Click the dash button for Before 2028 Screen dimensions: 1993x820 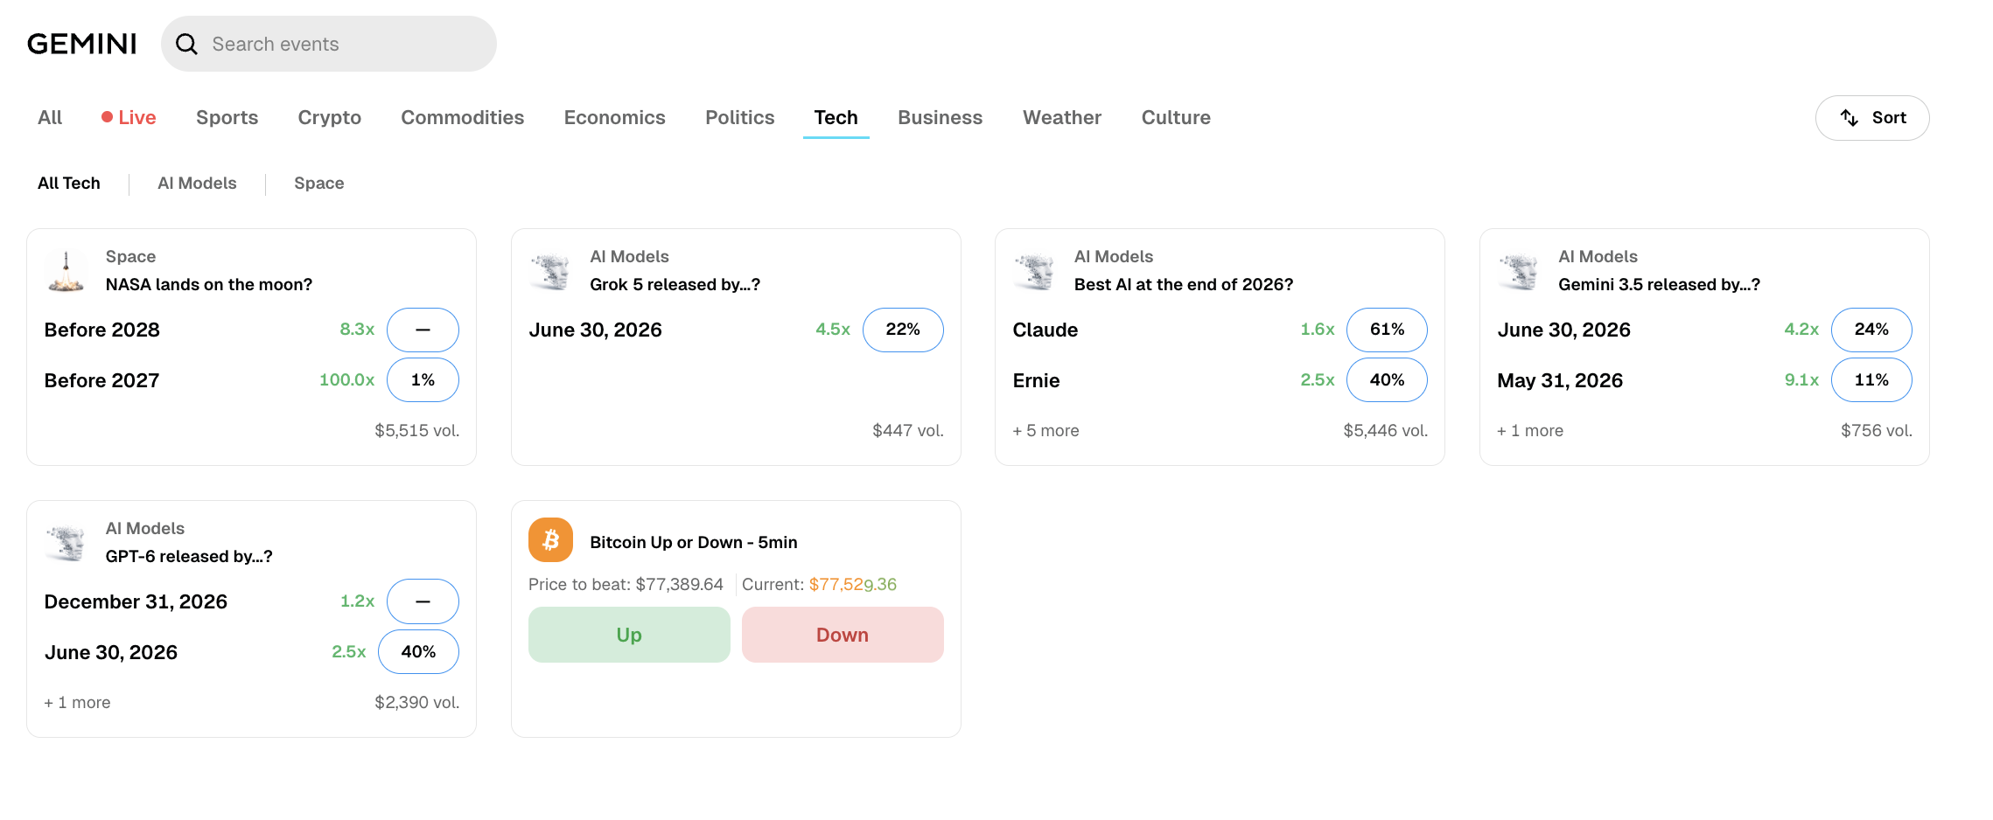[423, 330]
